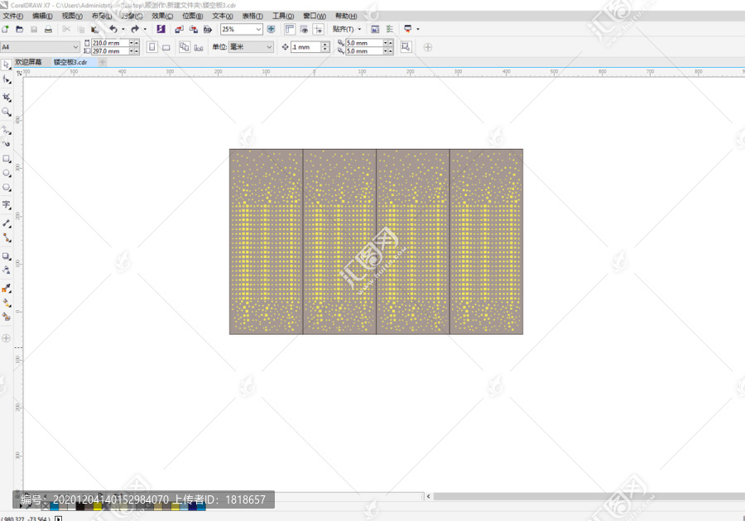
Task: Select the Polygon tool
Action: [6, 188]
